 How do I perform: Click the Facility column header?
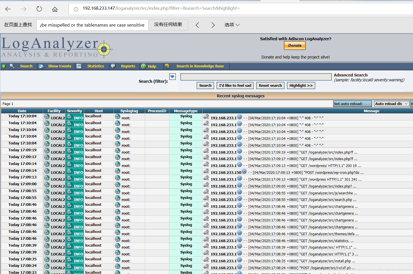[x=54, y=111]
